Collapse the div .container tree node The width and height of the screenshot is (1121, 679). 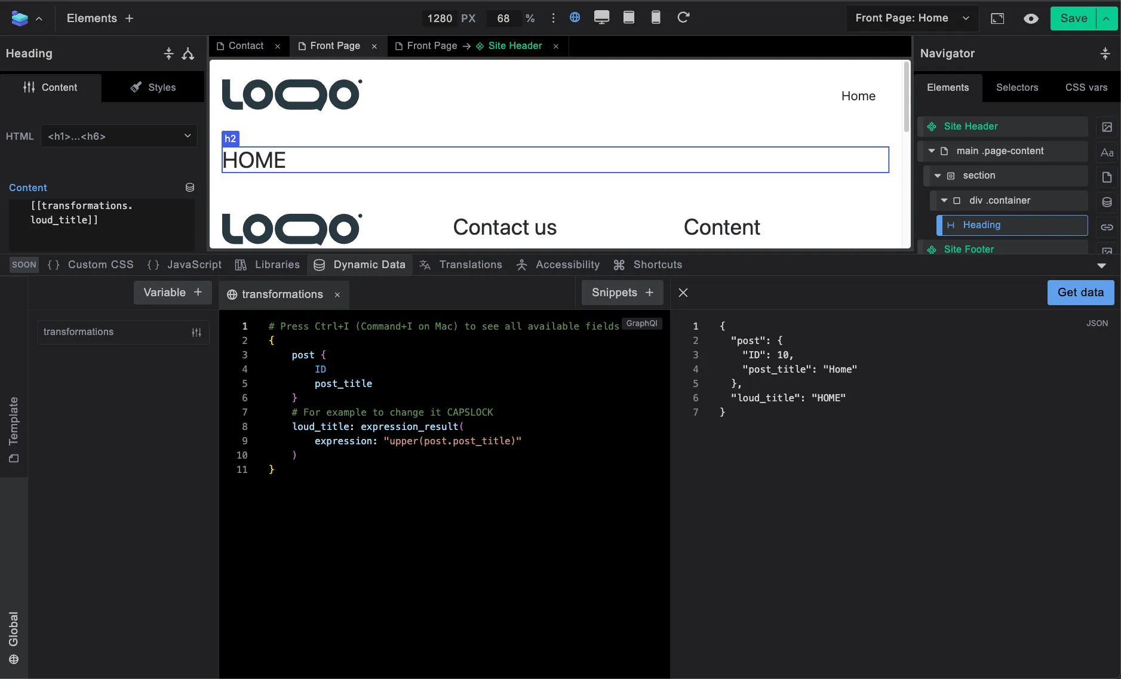pos(944,201)
